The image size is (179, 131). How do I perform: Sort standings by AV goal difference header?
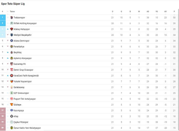coord(165,11)
